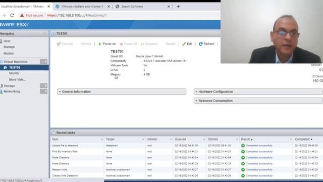The width and height of the screenshot is (323, 182).
Task: Click the Networking count badge
Action: (43, 91)
